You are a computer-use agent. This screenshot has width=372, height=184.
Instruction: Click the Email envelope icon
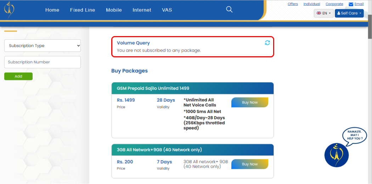point(351,4)
